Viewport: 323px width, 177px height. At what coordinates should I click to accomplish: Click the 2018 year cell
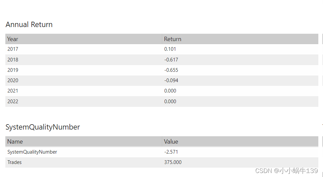coord(13,60)
